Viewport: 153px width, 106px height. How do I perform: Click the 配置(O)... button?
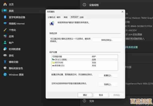point(108,75)
